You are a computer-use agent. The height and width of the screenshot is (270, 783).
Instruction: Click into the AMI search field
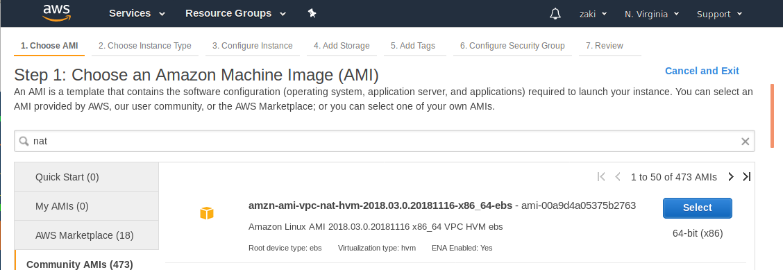pyautogui.click(x=384, y=141)
